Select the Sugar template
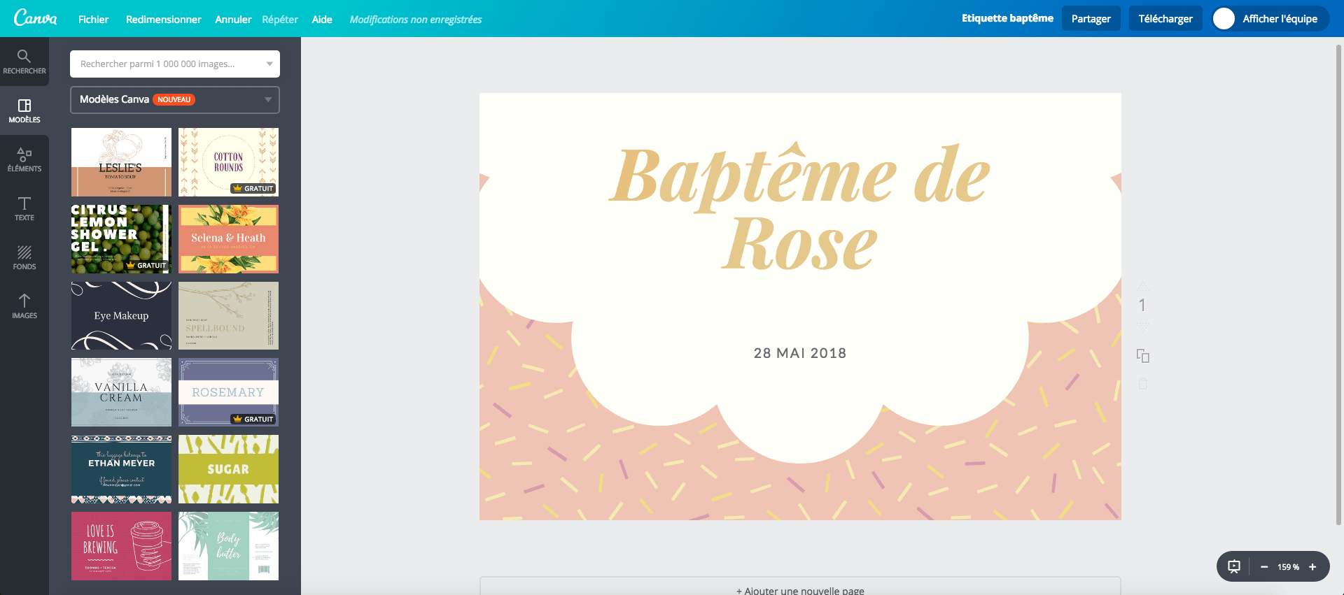This screenshot has width=1344, height=595. (x=228, y=469)
